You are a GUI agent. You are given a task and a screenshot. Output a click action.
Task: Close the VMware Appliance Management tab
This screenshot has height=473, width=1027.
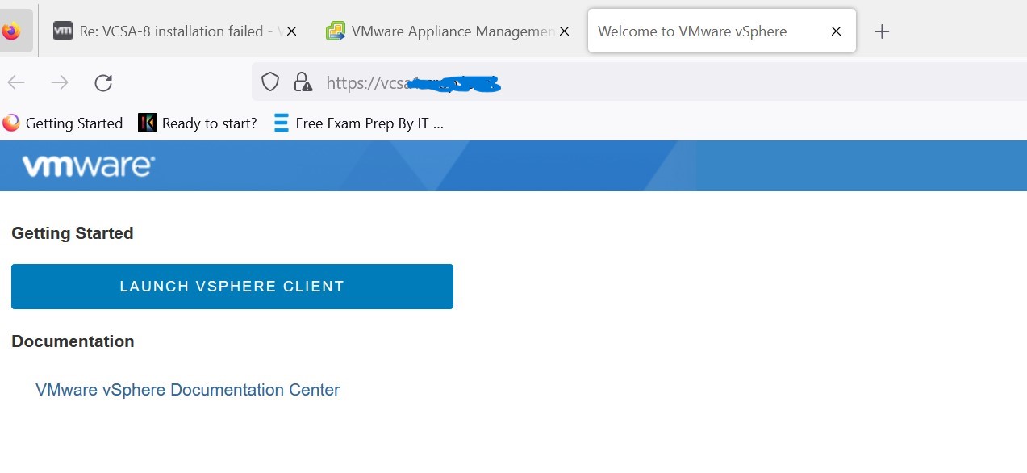point(565,31)
